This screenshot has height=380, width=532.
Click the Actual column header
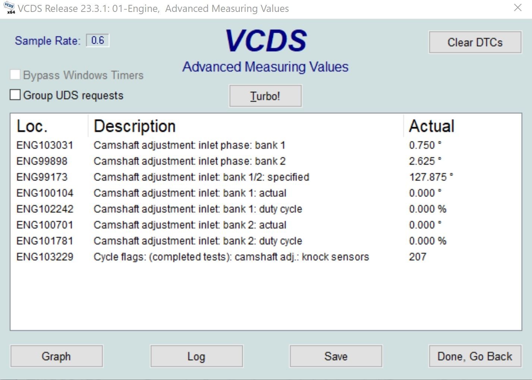click(x=431, y=126)
